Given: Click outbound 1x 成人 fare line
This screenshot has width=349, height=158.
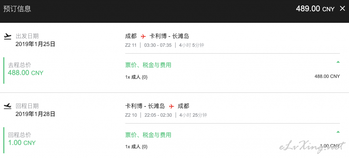Looking at the screenshot, I should [232, 77].
